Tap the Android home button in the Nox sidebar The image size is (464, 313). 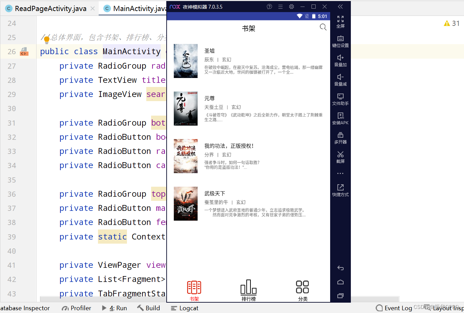(x=340, y=282)
